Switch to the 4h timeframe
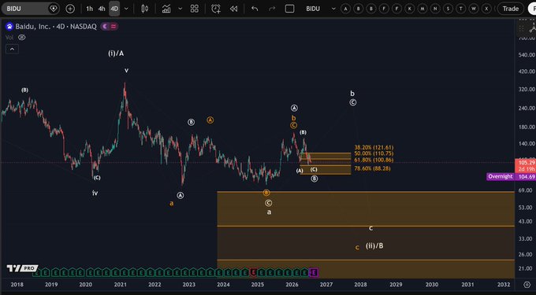This screenshot has width=536, height=295. point(102,9)
